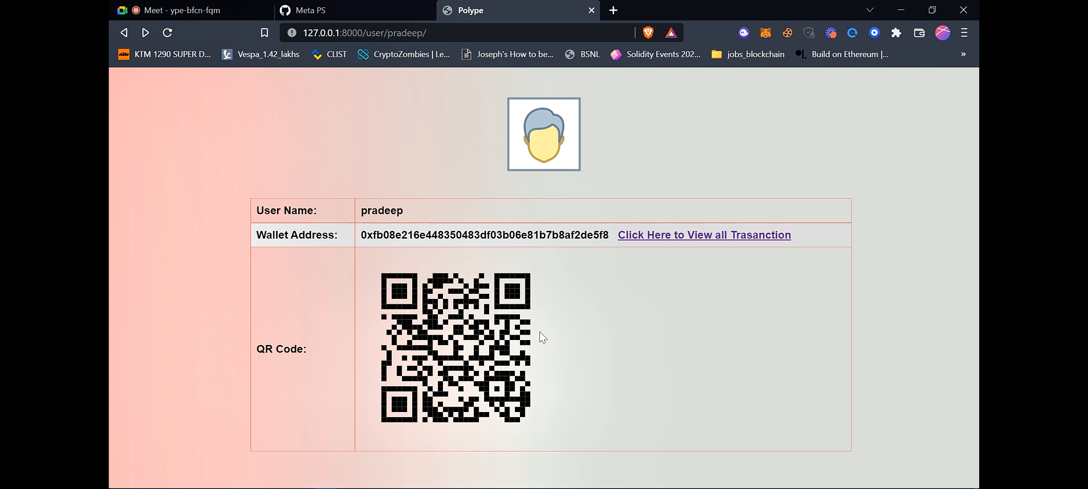
Task: Open the purple chat extension icon
Action: [x=744, y=33]
